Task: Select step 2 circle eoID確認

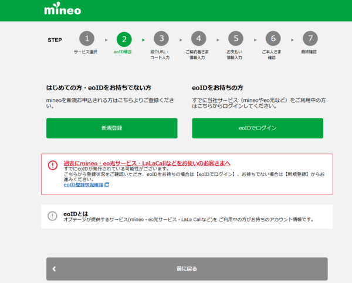Action: click(124, 39)
